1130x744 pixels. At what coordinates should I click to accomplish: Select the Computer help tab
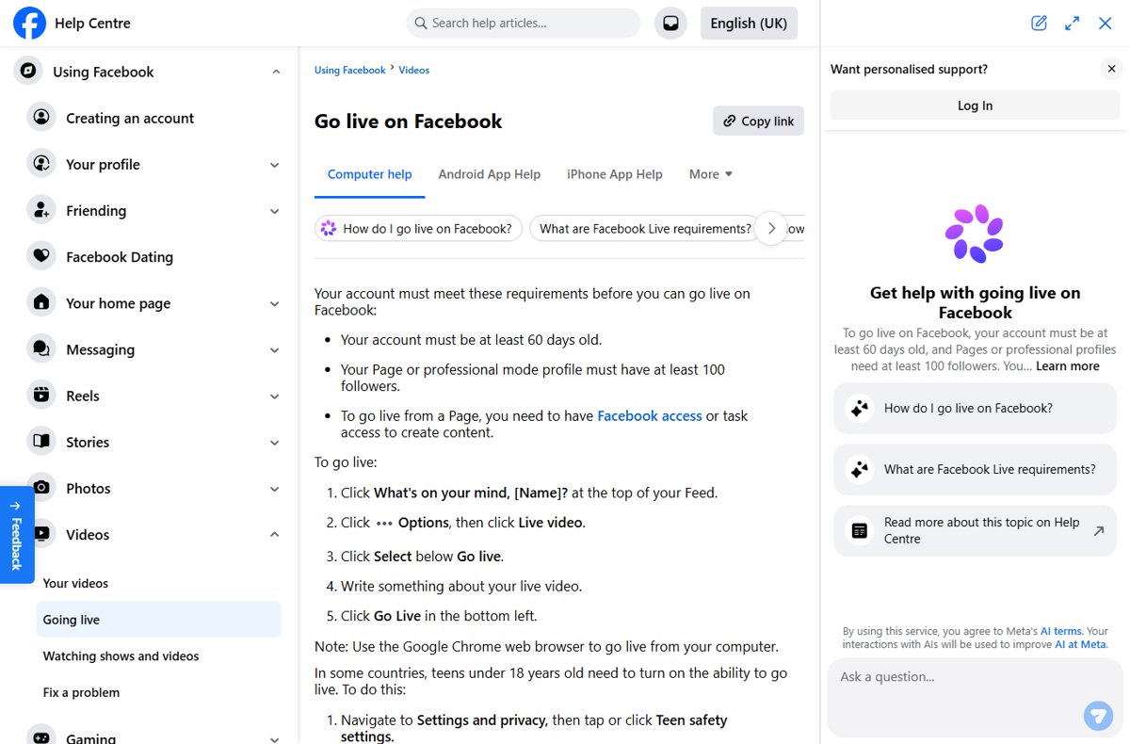(370, 174)
